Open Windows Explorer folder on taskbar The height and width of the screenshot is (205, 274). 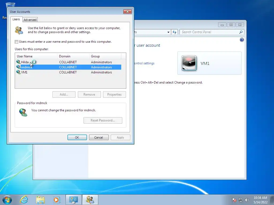pyautogui.click(x=40, y=200)
